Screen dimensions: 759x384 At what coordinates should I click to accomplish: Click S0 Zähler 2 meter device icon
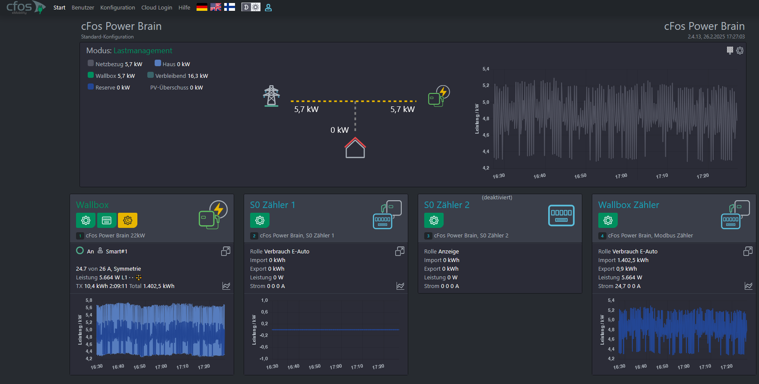coord(561,215)
